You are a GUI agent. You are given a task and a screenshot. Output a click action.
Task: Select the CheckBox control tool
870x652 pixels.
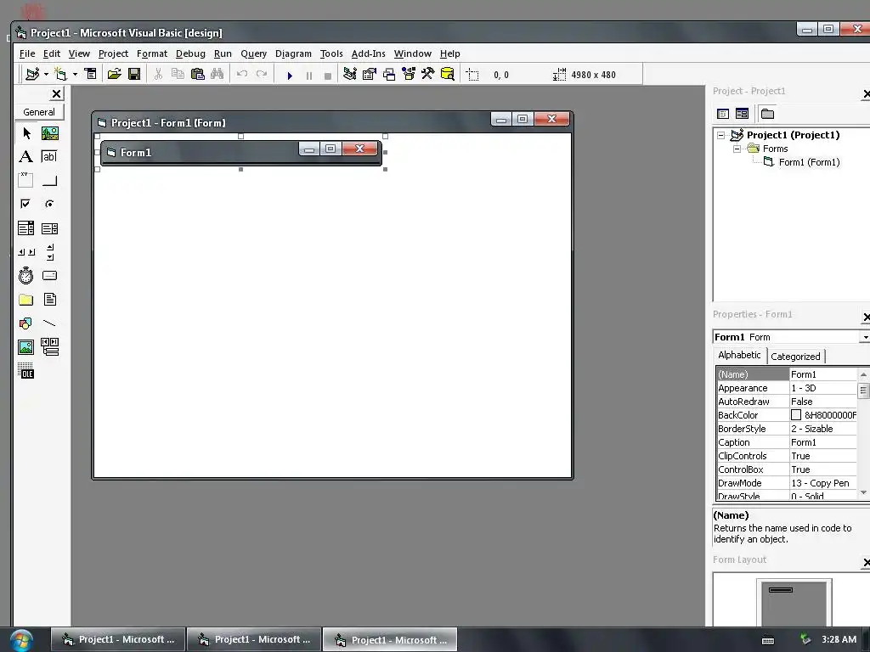[x=26, y=204]
